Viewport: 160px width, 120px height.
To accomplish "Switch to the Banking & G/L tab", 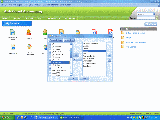I will [53, 18].
